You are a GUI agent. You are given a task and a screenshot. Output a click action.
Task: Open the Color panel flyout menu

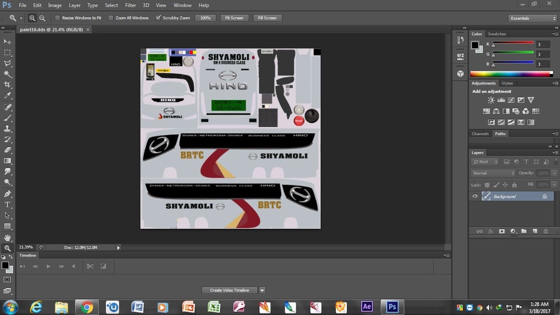click(555, 34)
